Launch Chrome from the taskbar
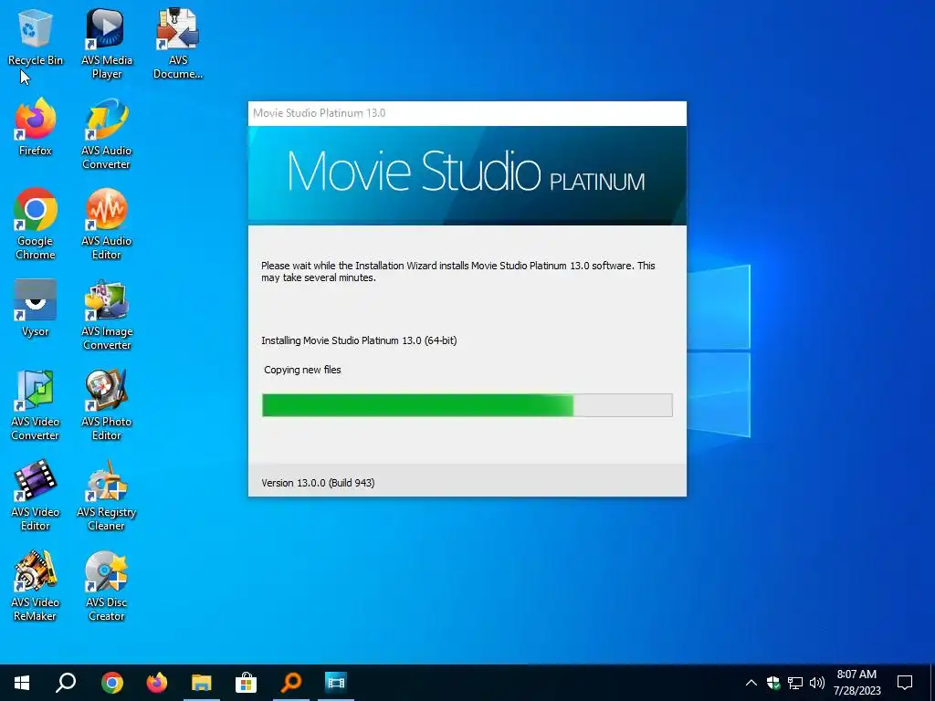The image size is (935, 701). coord(111,683)
